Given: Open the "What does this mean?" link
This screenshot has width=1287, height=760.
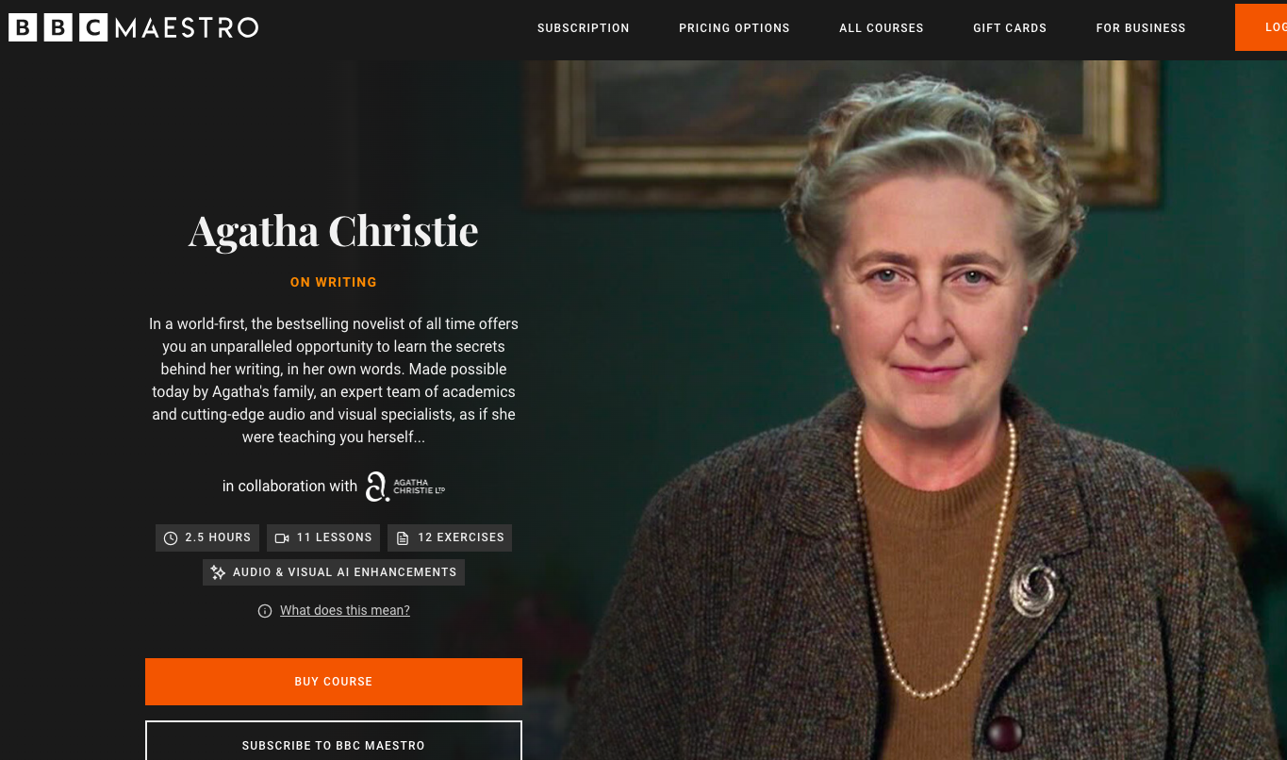Looking at the screenshot, I should (345, 611).
